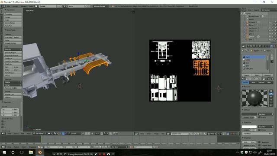This screenshot has width=277, height=156.
Task: Open the CookTorr specular shader dropdown
Action: 265,127
